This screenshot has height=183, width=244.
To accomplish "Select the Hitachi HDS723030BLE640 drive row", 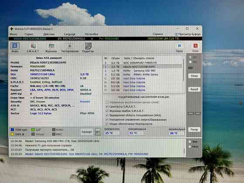I will [142, 67].
